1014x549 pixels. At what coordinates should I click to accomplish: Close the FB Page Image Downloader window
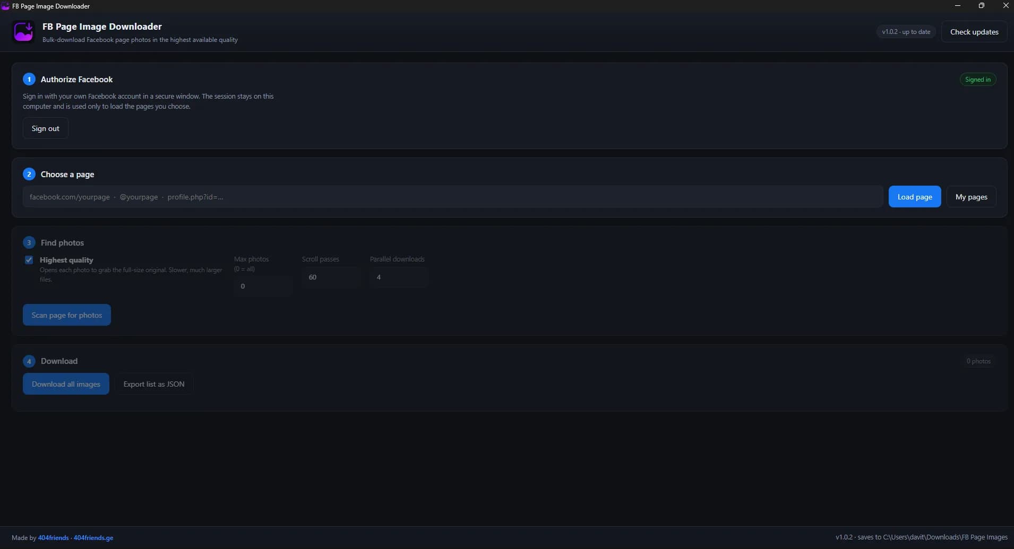(x=1006, y=6)
